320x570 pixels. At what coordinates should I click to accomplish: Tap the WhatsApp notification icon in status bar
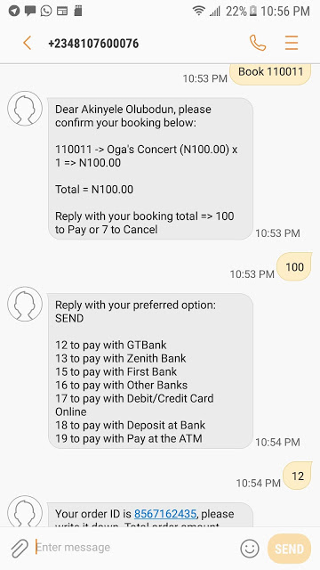pos(46,11)
